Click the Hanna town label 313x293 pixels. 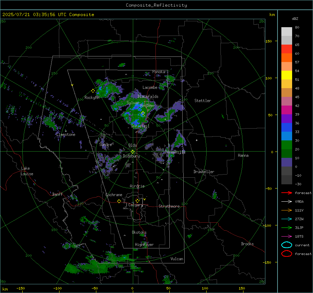pyautogui.click(x=243, y=155)
